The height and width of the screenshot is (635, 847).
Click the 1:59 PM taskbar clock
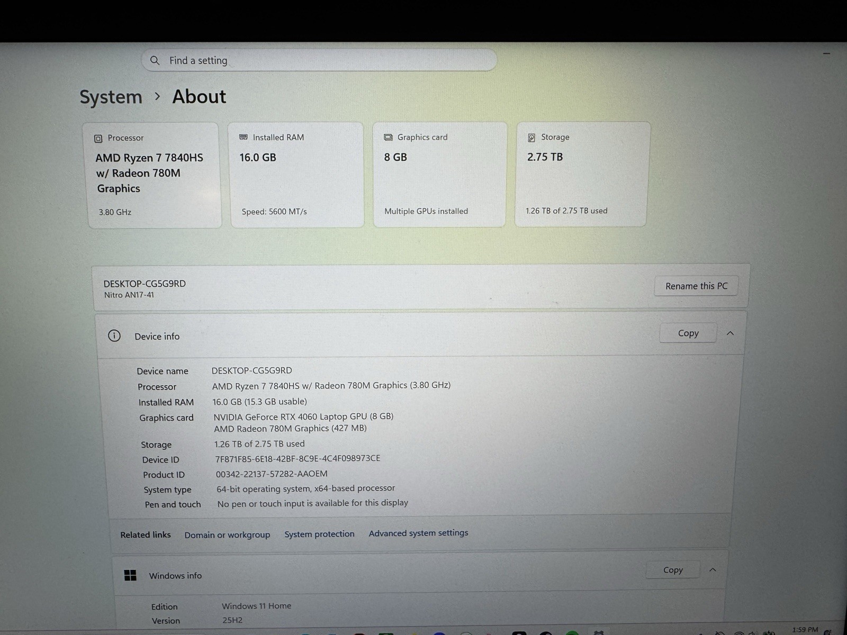805,630
